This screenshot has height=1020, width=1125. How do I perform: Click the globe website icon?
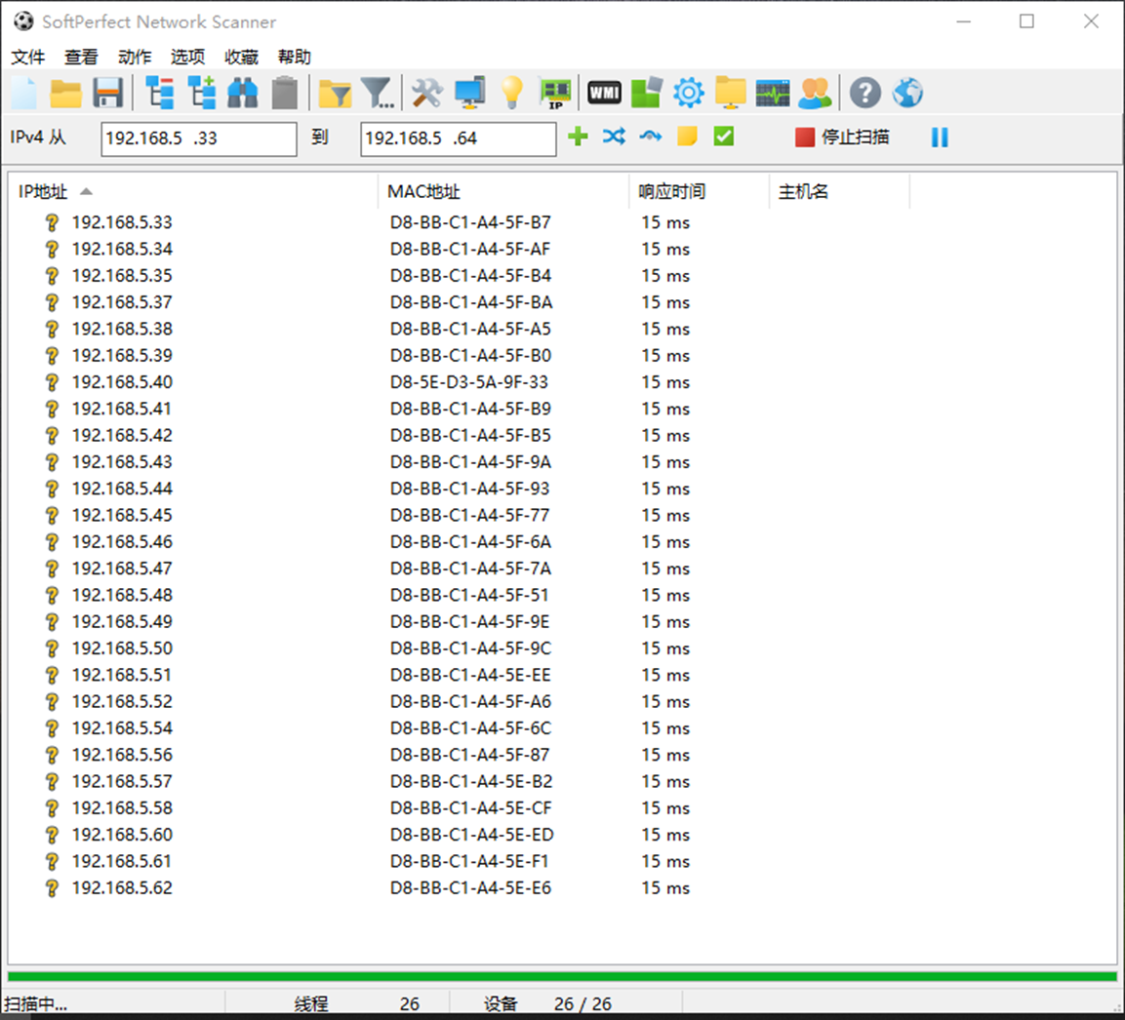907,93
